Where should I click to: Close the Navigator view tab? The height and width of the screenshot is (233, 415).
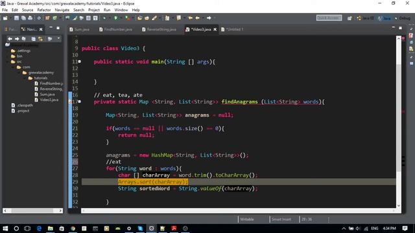(41, 29)
